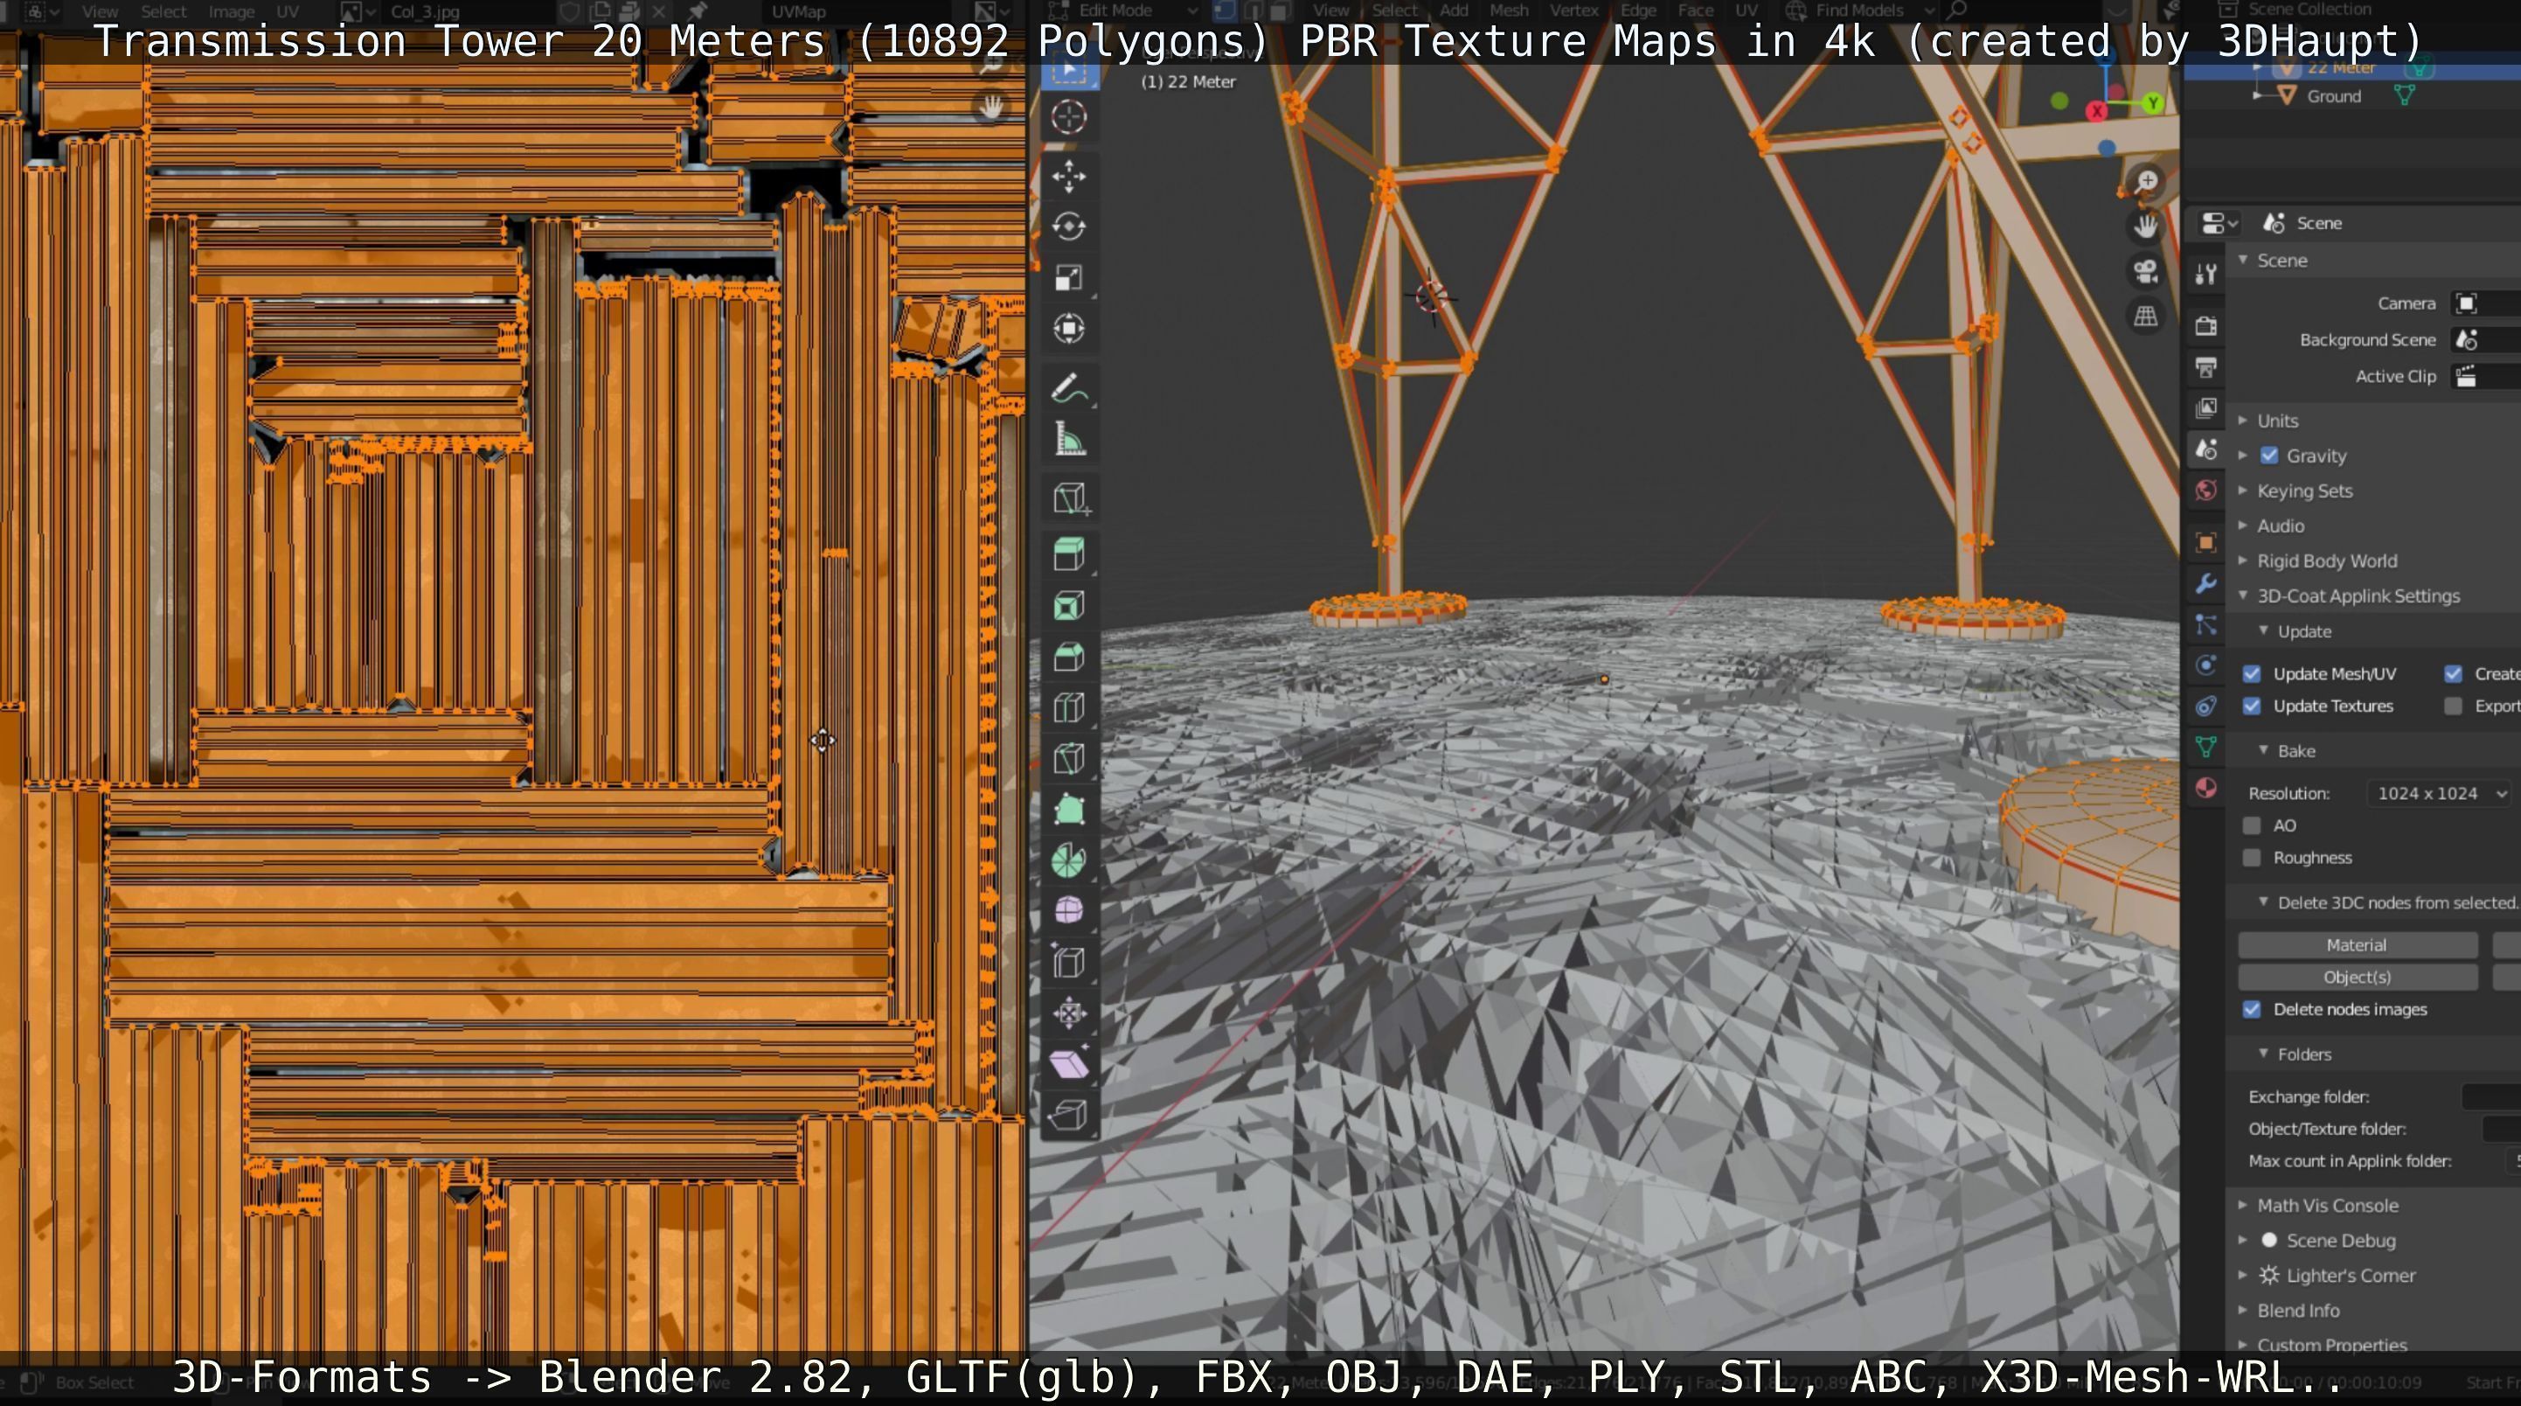The image size is (2521, 1406).
Task: Click the green Y axis gizmo
Action: coord(2152,103)
